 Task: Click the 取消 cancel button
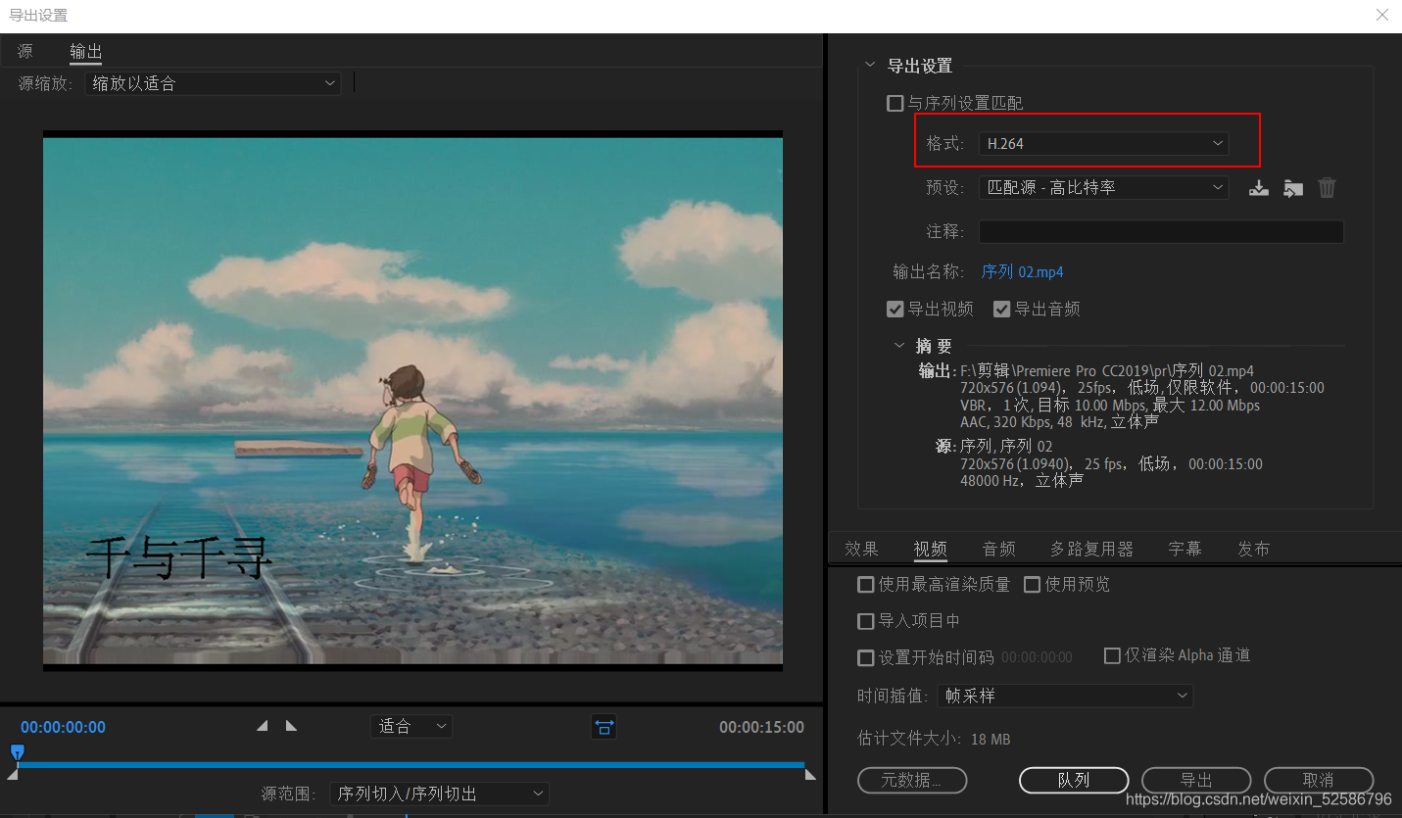tap(1319, 780)
